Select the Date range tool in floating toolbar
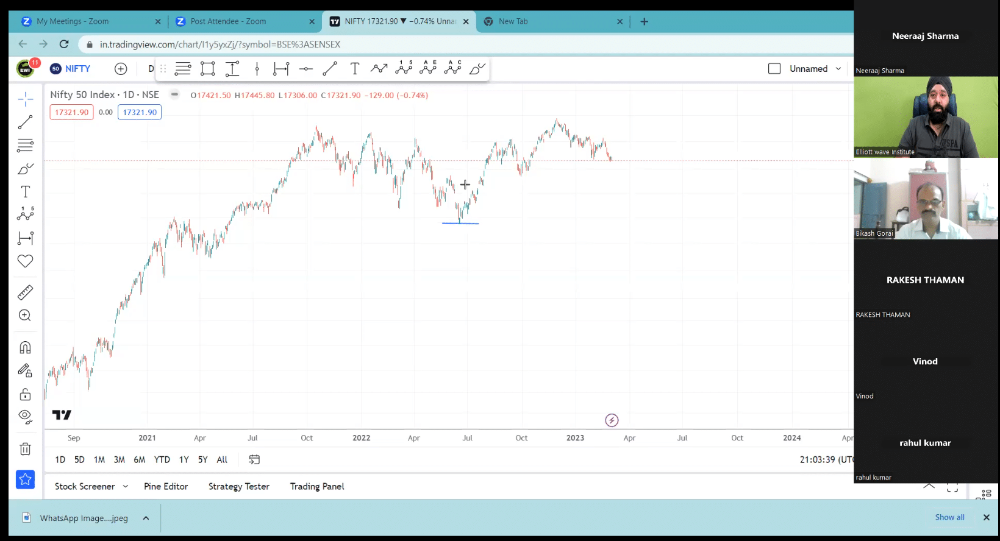This screenshot has height=541, width=1000. (281, 69)
